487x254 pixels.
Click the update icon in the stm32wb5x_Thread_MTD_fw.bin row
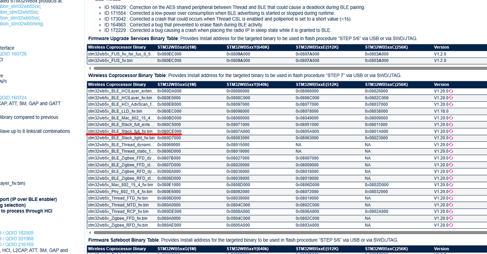451,205
